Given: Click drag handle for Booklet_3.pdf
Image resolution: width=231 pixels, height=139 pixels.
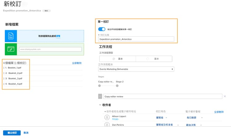Looking at the screenshot, I should point(4,78).
